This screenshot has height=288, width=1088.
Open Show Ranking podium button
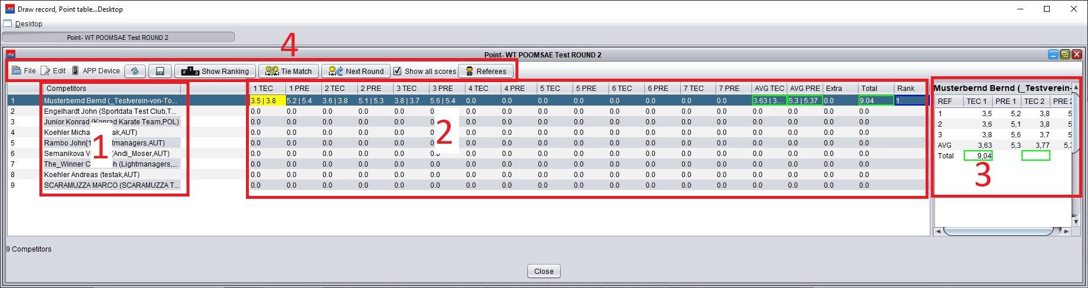point(215,71)
